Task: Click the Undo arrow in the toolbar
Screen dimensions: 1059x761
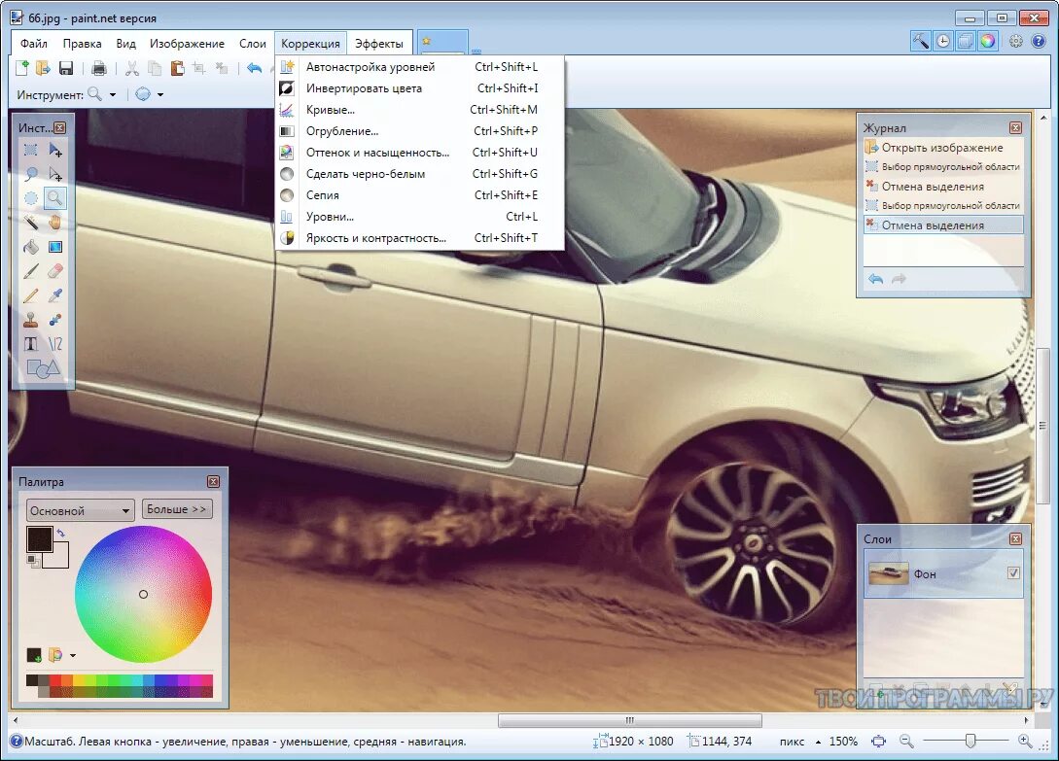Action: pyautogui.click(x=254, y=67)
